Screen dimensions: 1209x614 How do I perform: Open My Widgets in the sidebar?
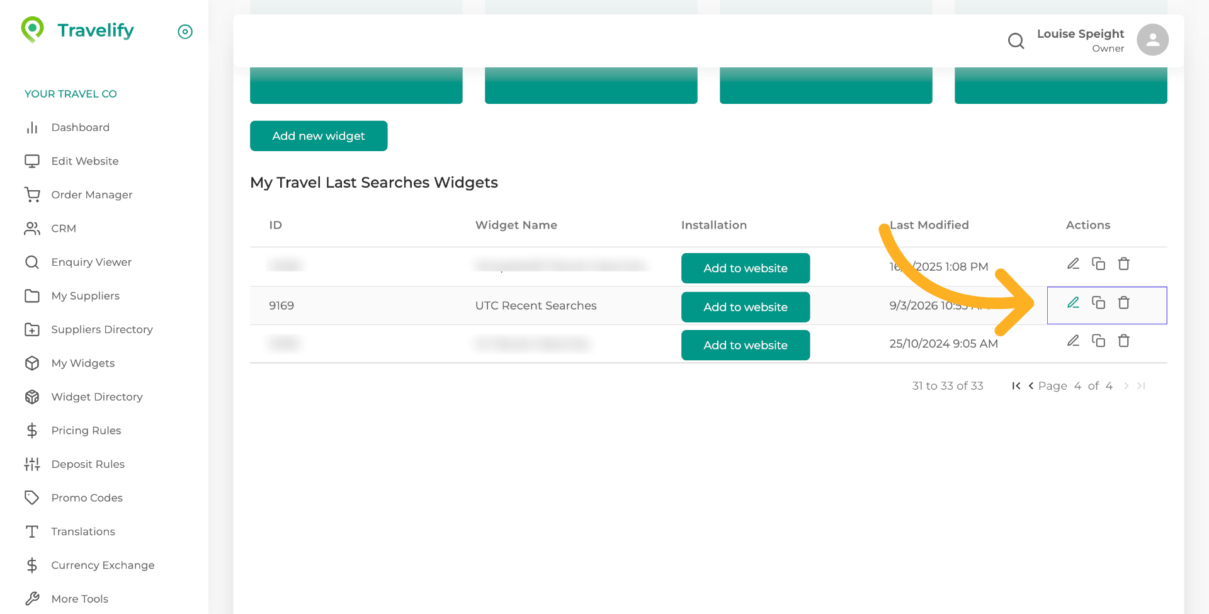(x=82, y=363)
